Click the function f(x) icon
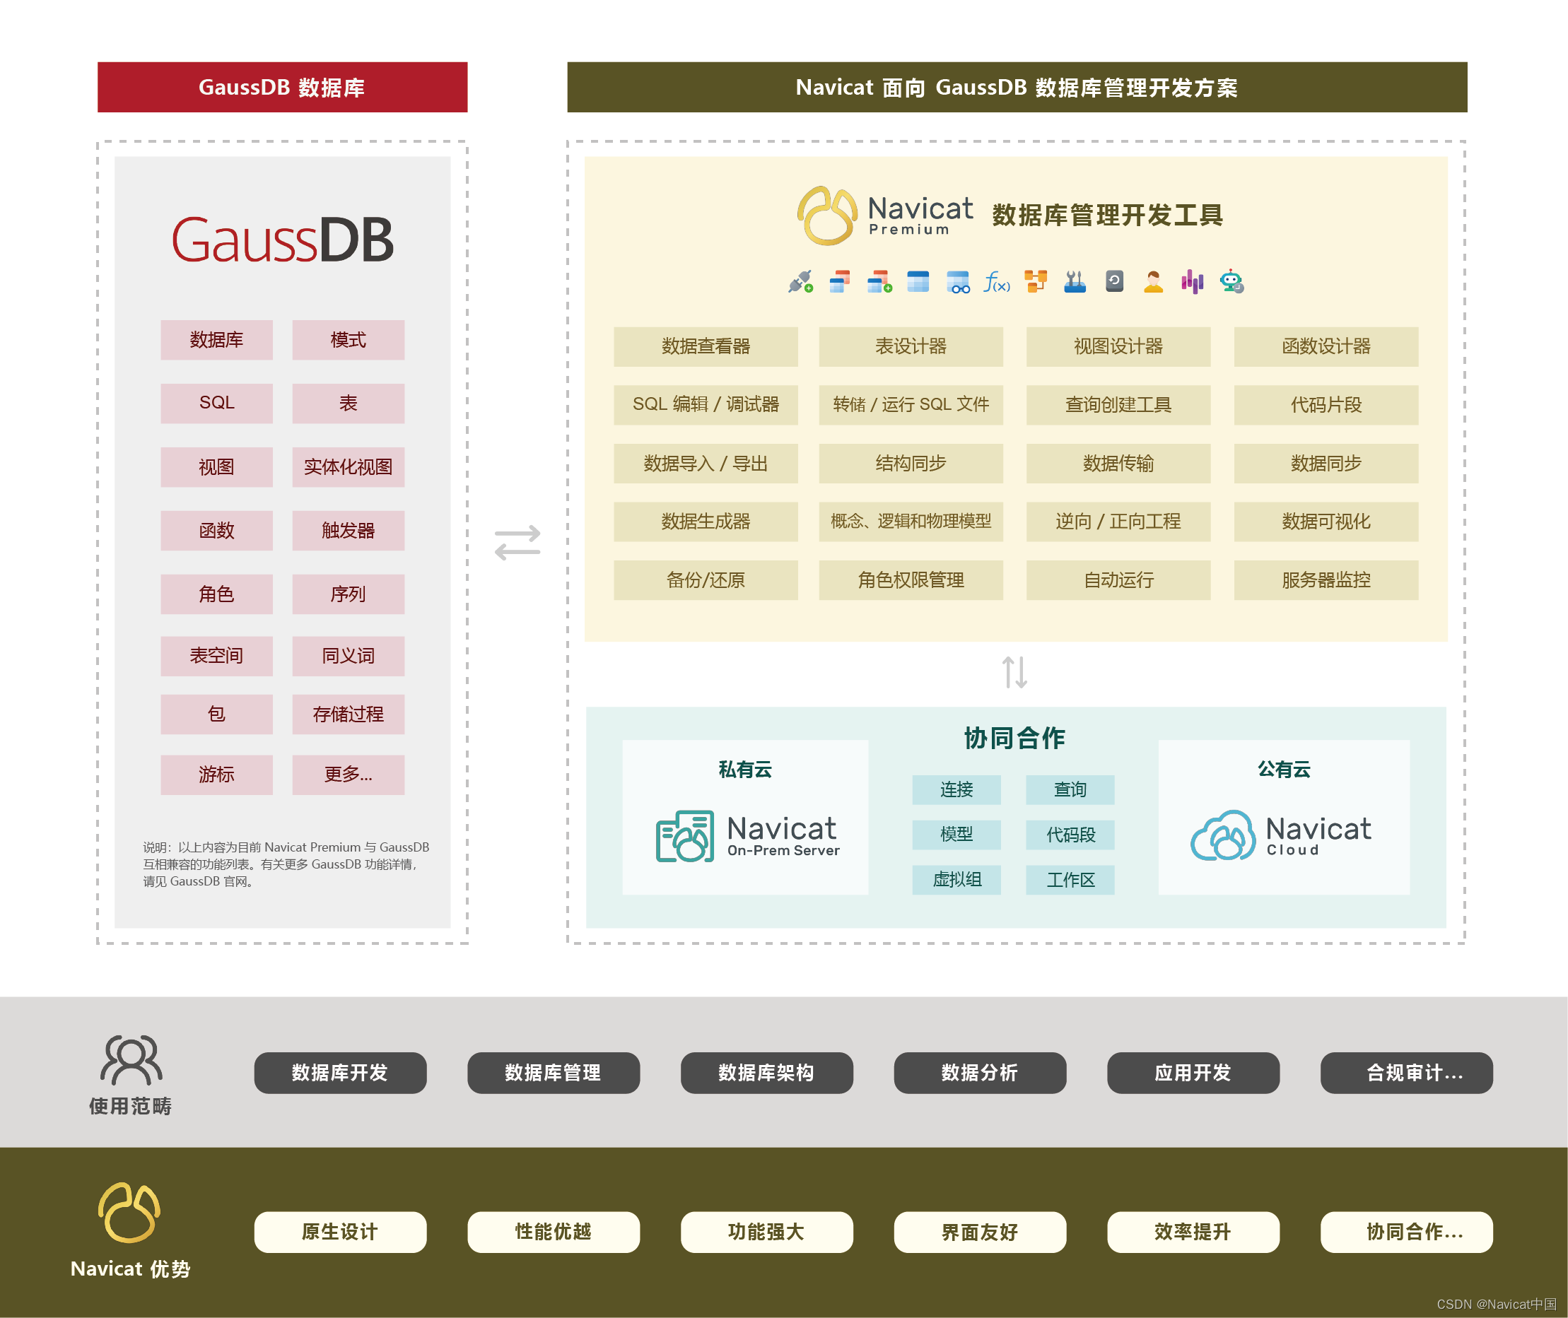The image size is (1568, 1318). [x=996, y=283]
